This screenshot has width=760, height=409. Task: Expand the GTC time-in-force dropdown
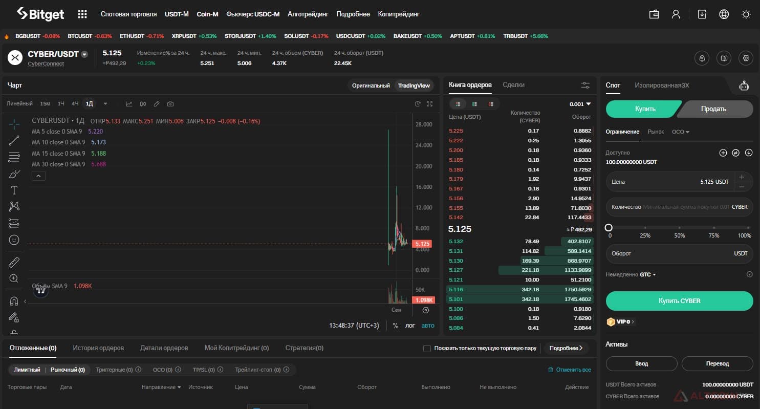tap(648, 275)
